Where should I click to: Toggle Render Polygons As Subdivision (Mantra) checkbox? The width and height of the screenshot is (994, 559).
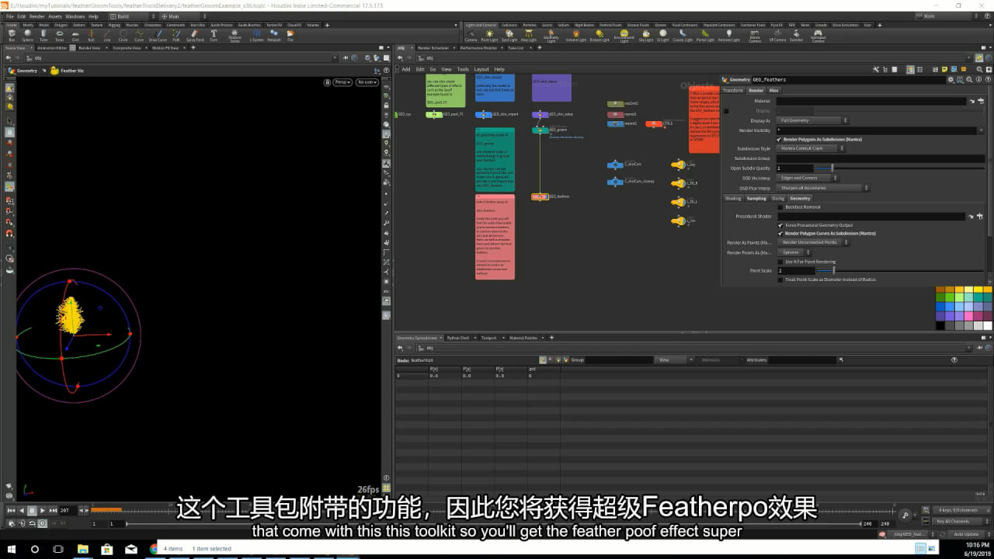tap(780, 140)
